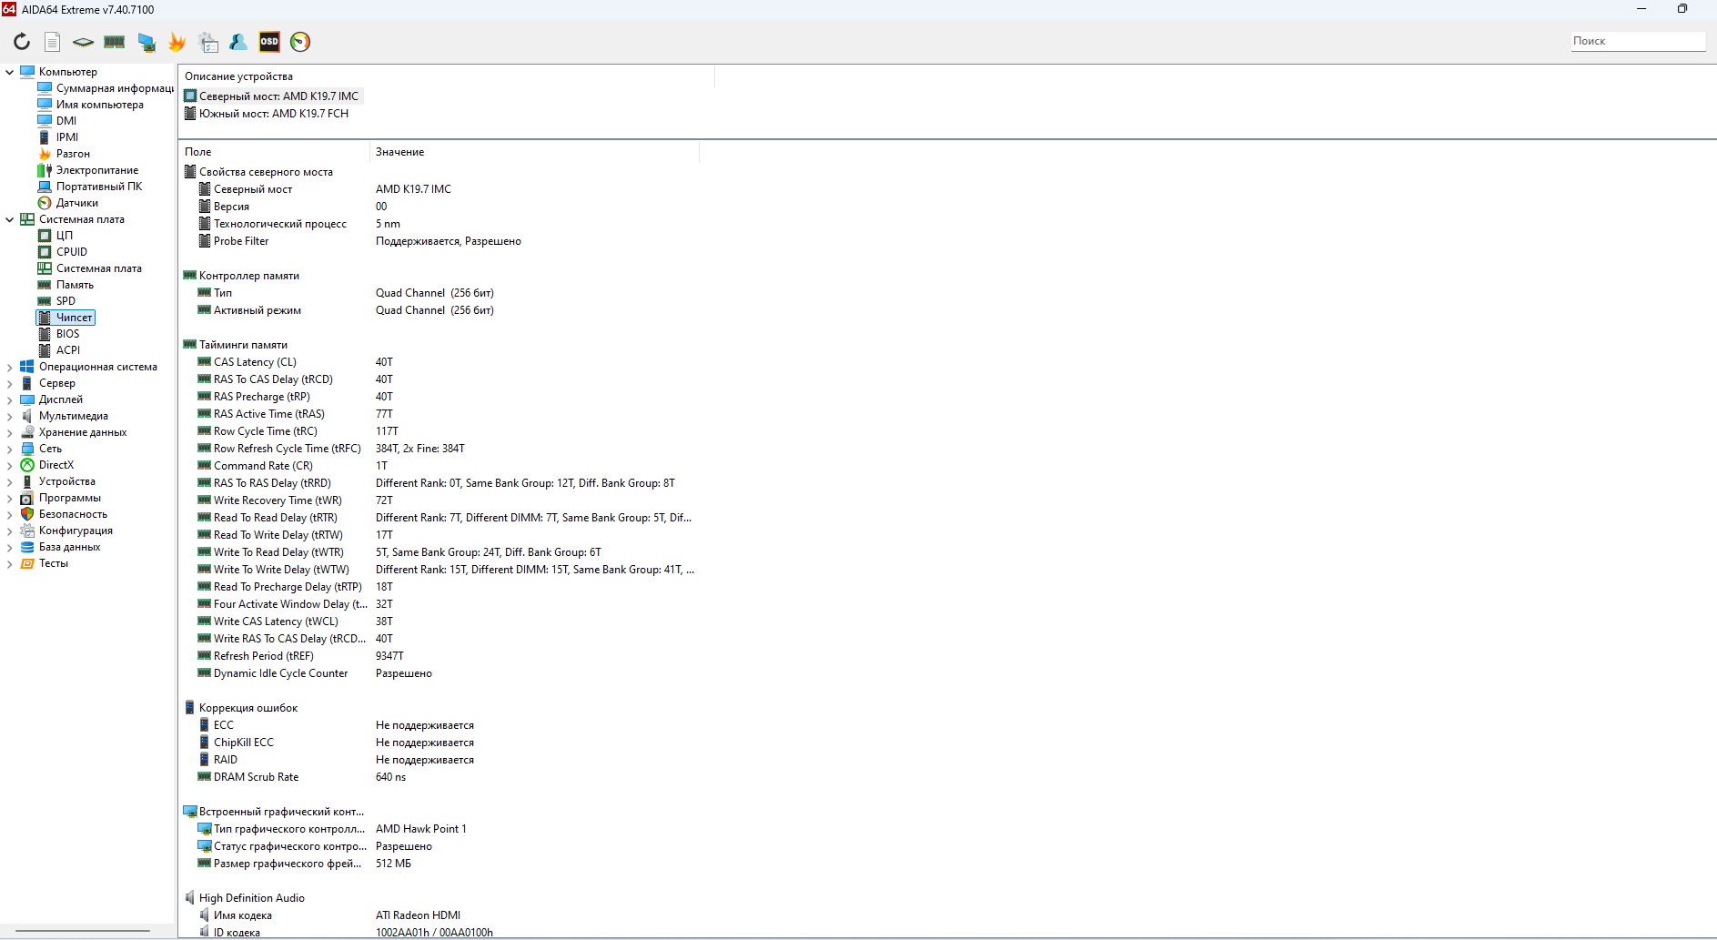Image resolution: width=1717 pixels, height=940 pixels.
Task: Click the Технологический процесс row
Action: coord(438,224)
